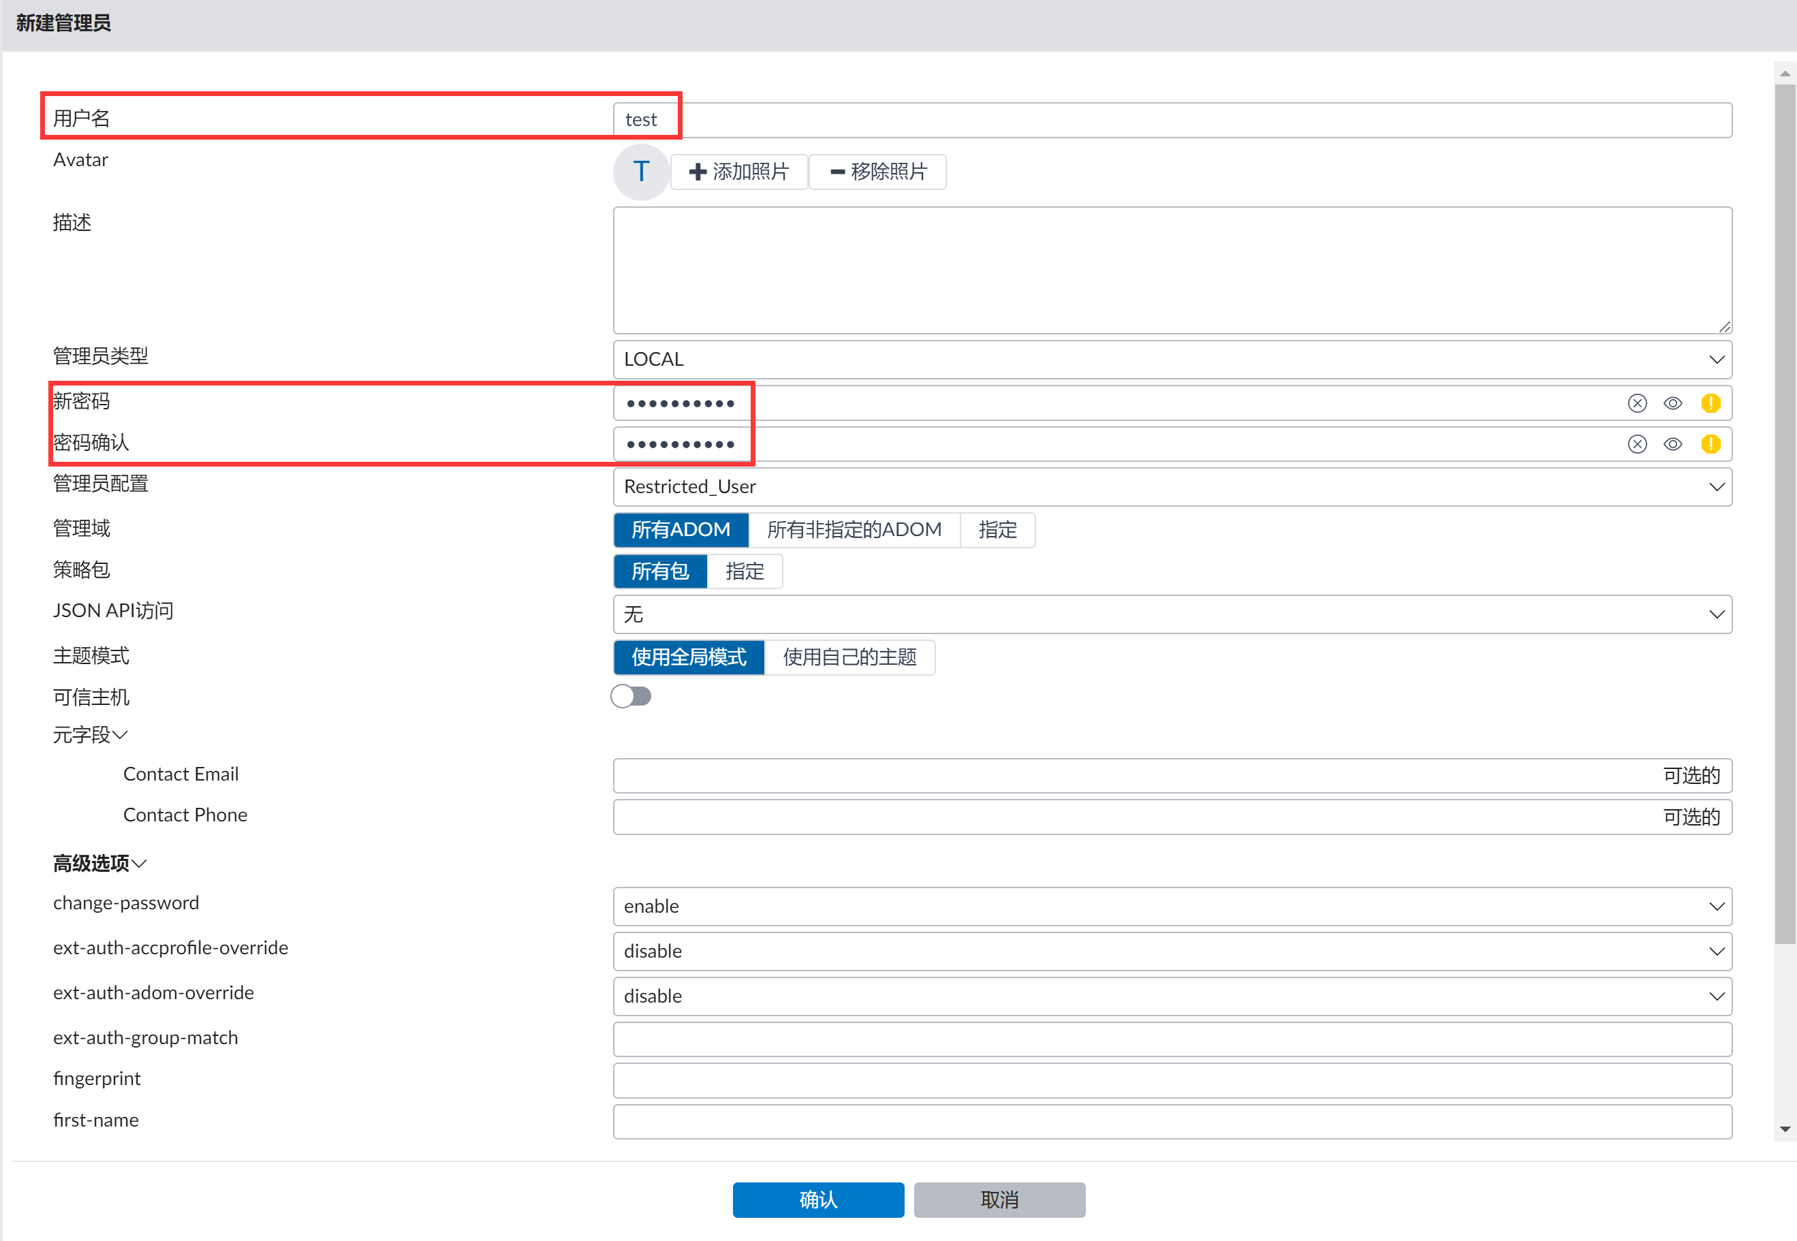
Task: Click the scrollbar down arrow
Action: pyautogui.click(x=1785, y=1129)
